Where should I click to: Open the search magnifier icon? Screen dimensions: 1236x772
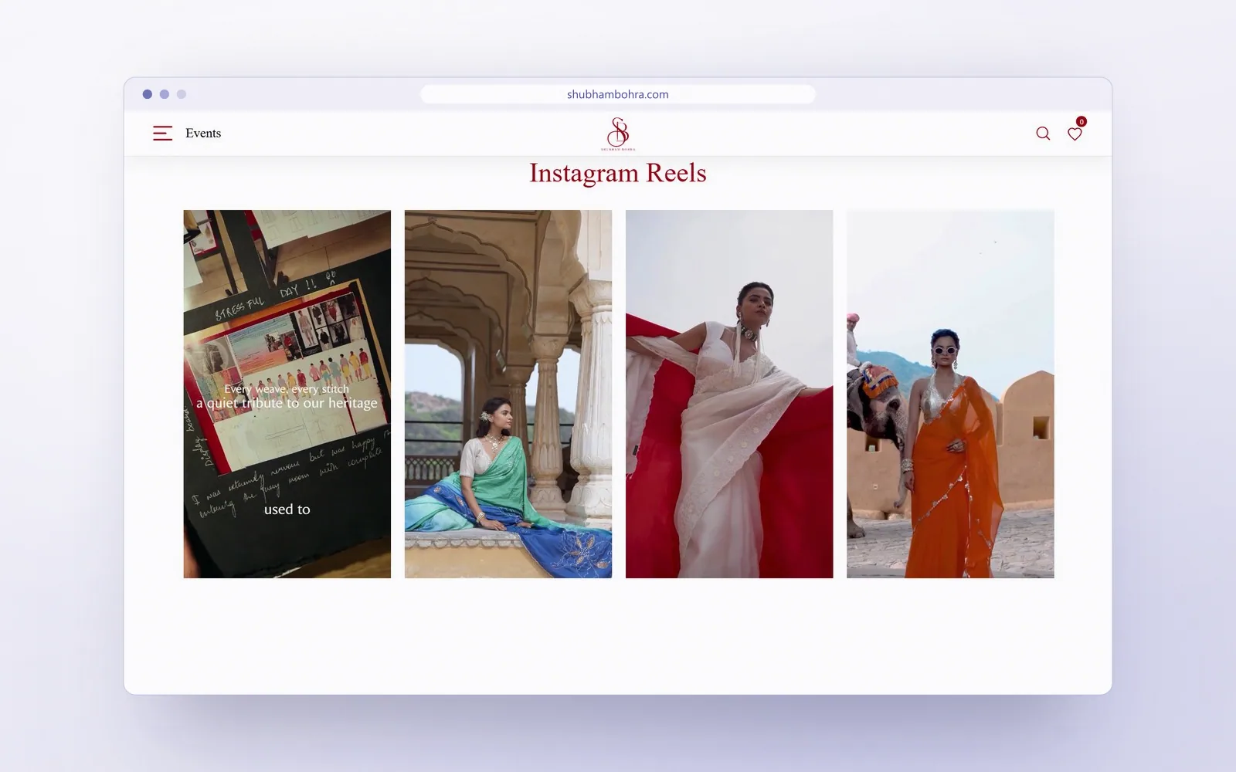coord(1043,134)
